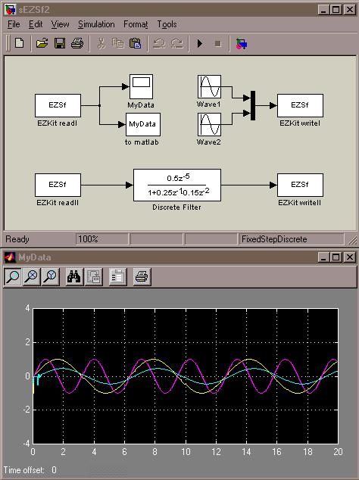Select the EZKit writeII block
359x480 pixels.
coord(300,185)
